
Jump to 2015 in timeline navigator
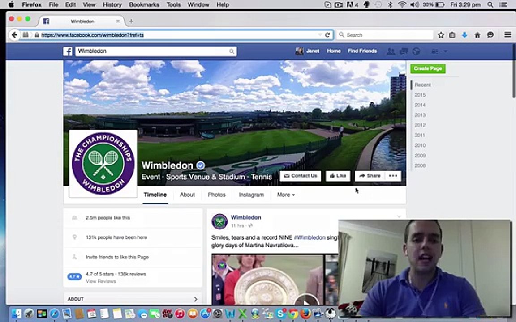tap(420, 95)
